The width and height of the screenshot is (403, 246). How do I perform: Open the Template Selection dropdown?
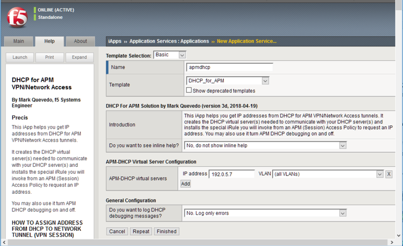point(169,55)
